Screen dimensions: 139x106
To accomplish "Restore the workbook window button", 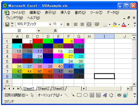I will pos(129,18).
